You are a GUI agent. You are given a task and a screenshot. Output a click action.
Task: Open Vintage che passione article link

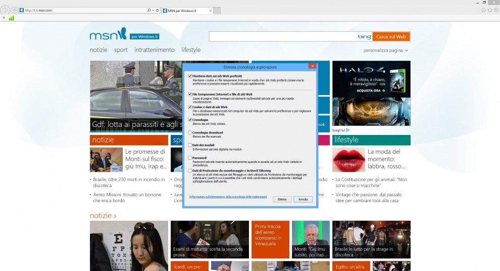click(368, 198)
